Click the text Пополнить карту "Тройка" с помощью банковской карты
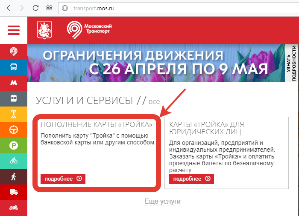This screenshot has height=216, width=299. click(97, 139)
